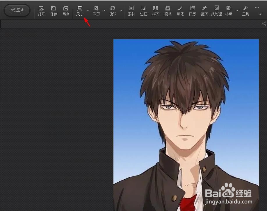This screenshot has height=211, width=267.
Task: Open the 边框 border tool
Action: click(143, 11)
